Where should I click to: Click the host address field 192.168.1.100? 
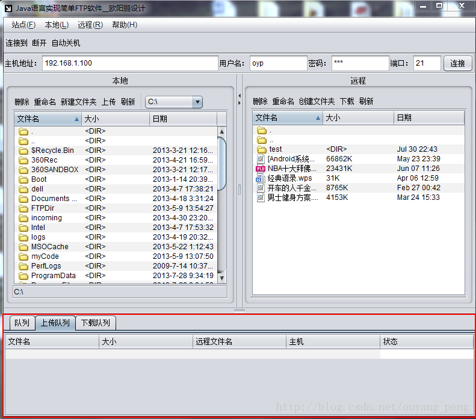[x=130, y=63]
